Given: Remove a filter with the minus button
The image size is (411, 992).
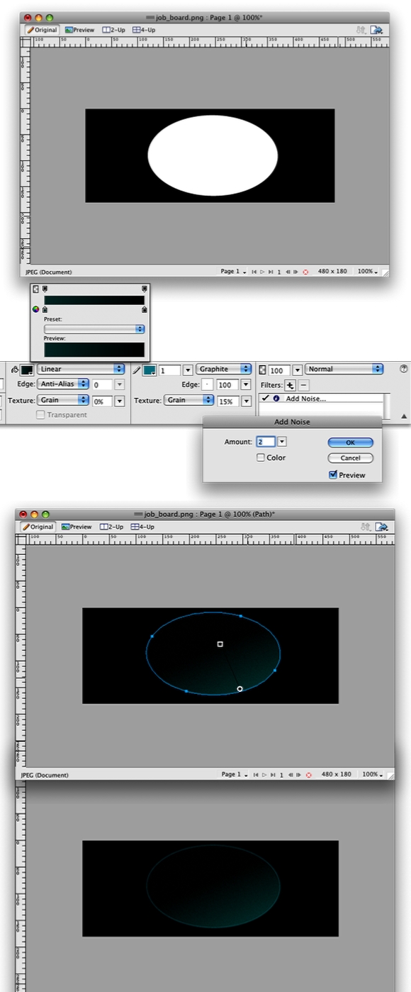Looking at the screenshot, I should click(303, 385).
